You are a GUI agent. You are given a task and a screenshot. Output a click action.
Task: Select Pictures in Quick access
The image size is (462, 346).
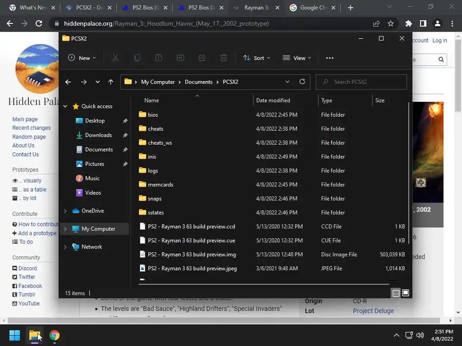95,164
